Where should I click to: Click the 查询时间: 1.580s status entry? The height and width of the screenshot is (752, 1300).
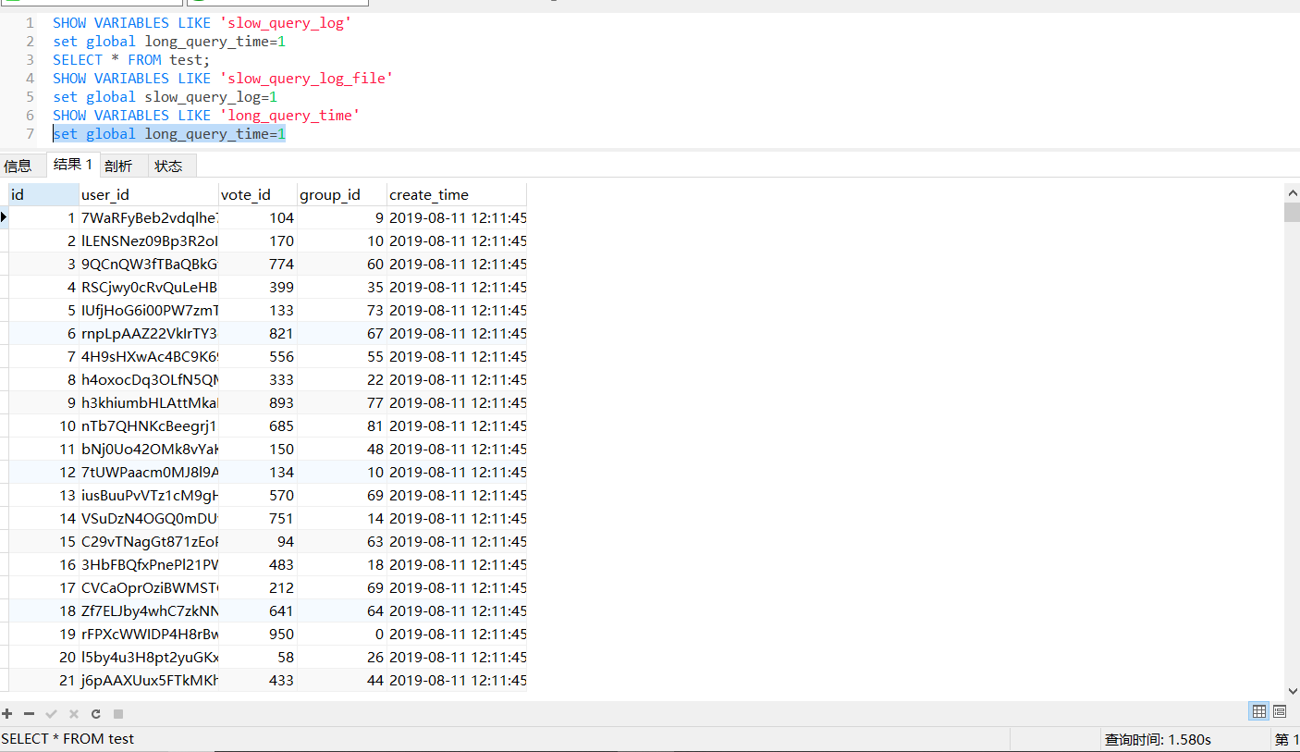(1158, 740)
